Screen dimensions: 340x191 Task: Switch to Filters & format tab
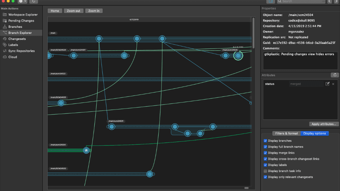(x=286, y=133)
